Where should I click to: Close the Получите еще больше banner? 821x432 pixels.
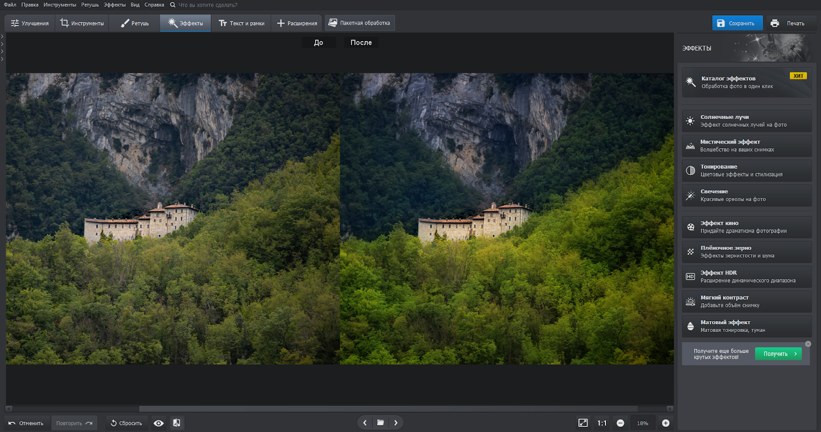[x=808, y=344]
